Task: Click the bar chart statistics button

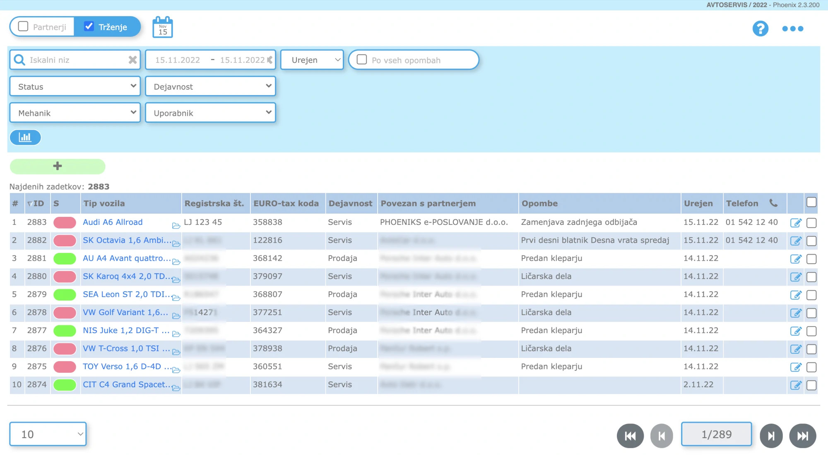Action: (x=25, y=137)
